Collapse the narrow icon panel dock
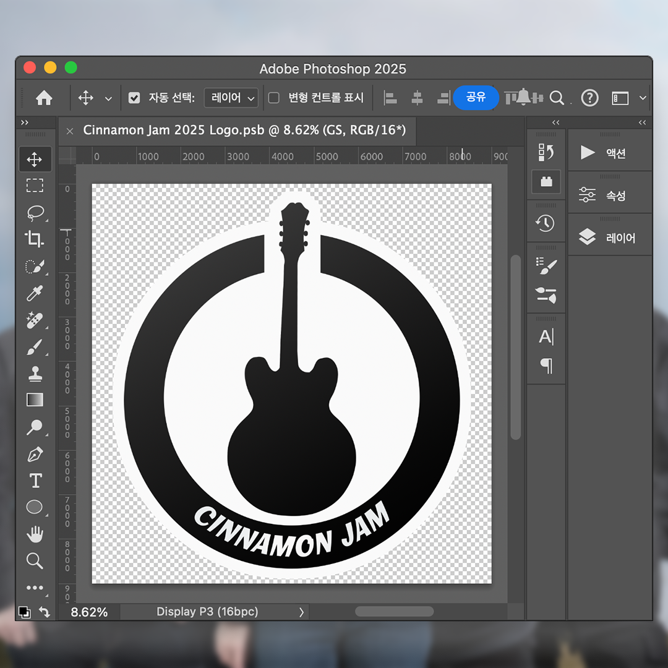 click(555, 122)
